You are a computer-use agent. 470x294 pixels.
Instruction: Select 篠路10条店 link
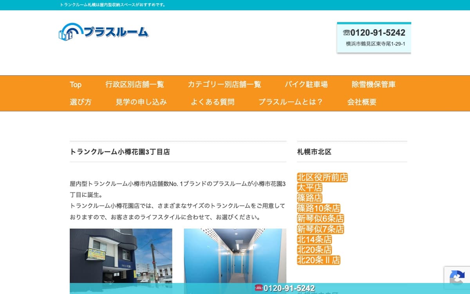[319, 208]
